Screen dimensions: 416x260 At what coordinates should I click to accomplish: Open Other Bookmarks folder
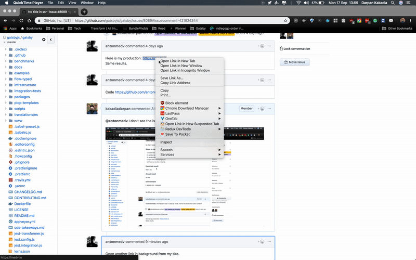point(397,29)
